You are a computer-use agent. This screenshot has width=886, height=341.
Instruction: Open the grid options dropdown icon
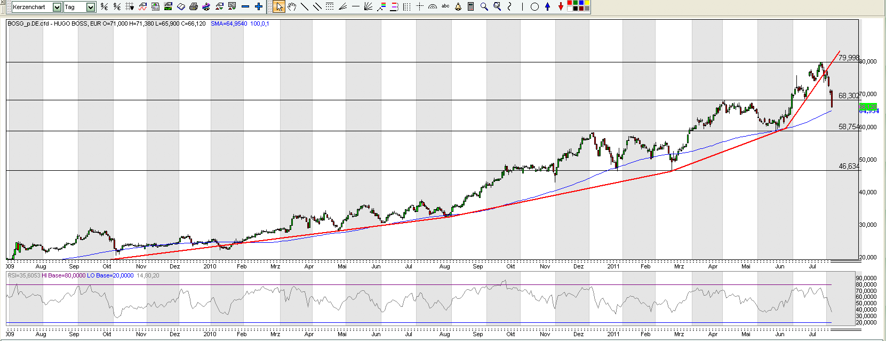click(x=130, y=6)
